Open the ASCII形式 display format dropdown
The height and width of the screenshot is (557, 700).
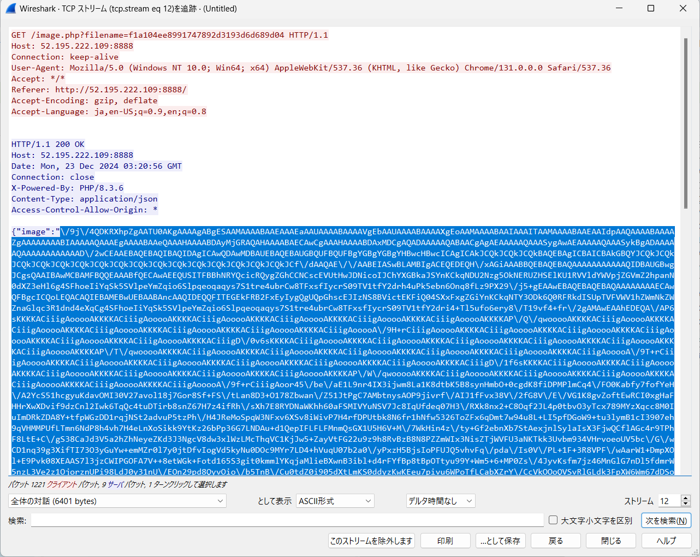point(335,501)
